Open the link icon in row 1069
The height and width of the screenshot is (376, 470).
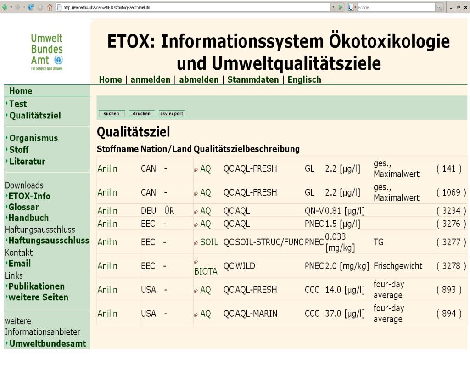196,194
